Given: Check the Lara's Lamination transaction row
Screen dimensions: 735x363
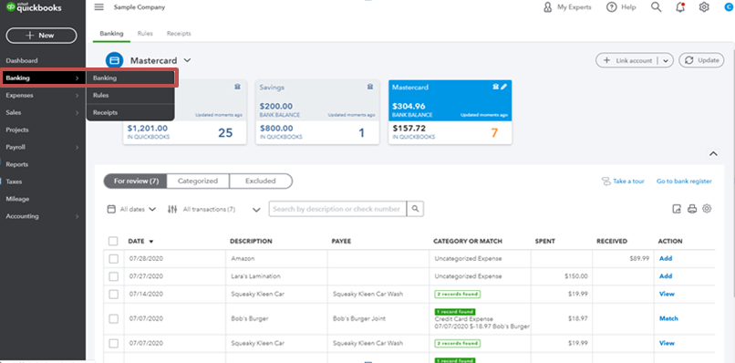Looking at the screenshot, I should pyautogui.click(x=113, y=276).
